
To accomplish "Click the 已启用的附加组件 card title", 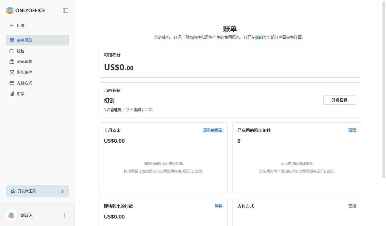I will pos(254,130).
